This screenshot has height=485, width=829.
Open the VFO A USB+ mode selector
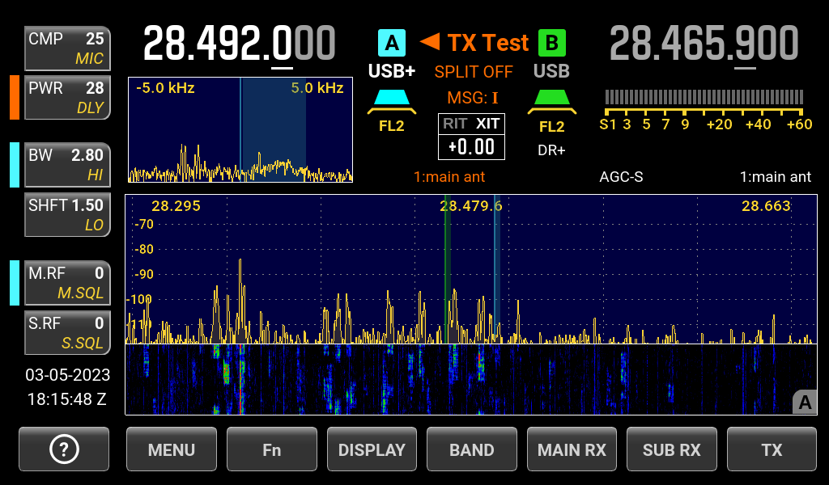392,71
